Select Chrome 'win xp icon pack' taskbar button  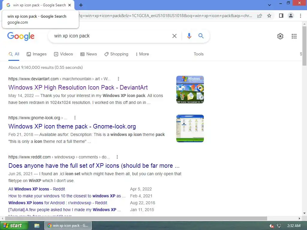[x=68, y=226]
